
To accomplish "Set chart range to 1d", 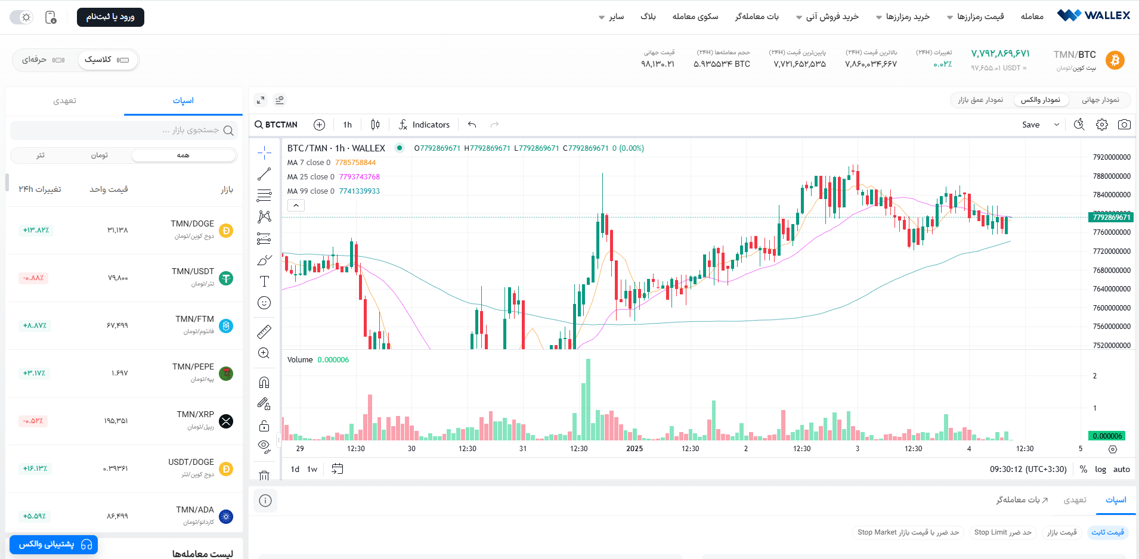I will (x=295, y=469).
